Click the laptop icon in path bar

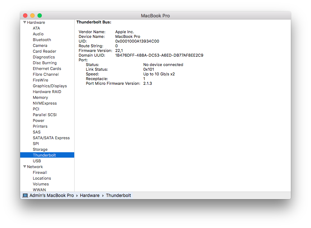tap(25, 196)
